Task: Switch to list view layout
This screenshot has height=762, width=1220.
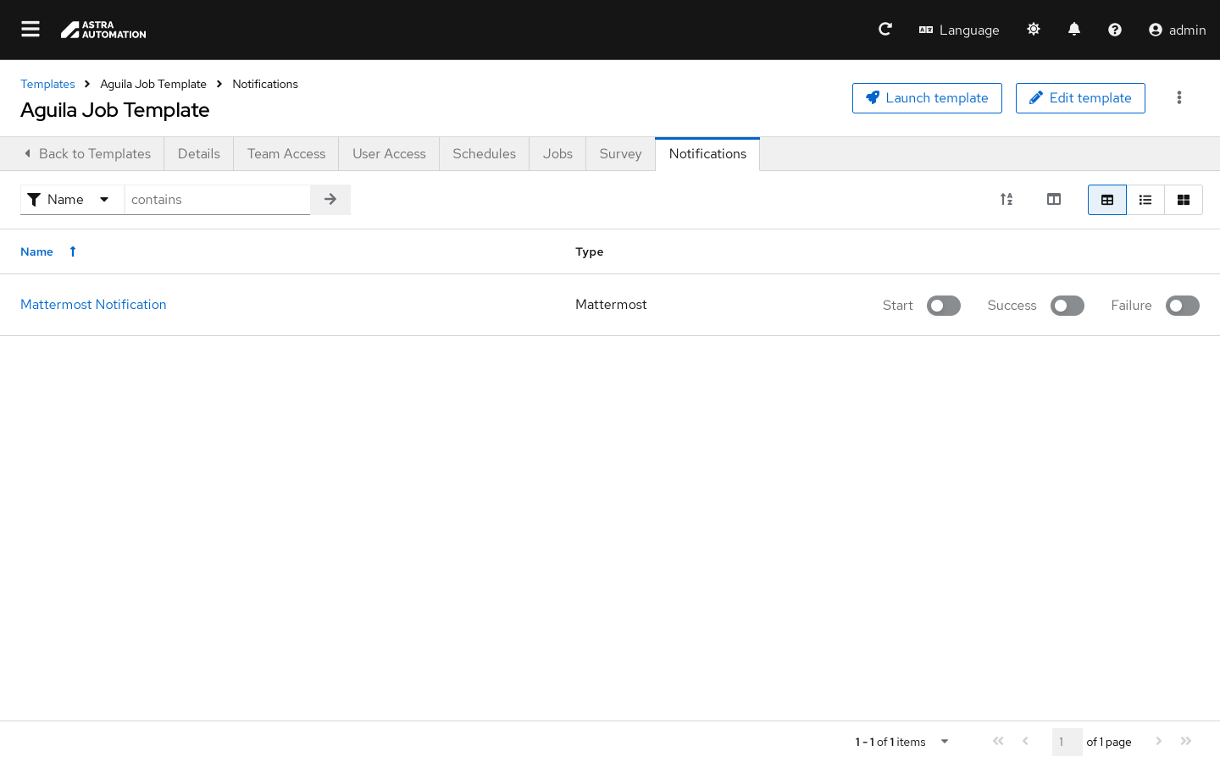Action: coord(1145,200)
